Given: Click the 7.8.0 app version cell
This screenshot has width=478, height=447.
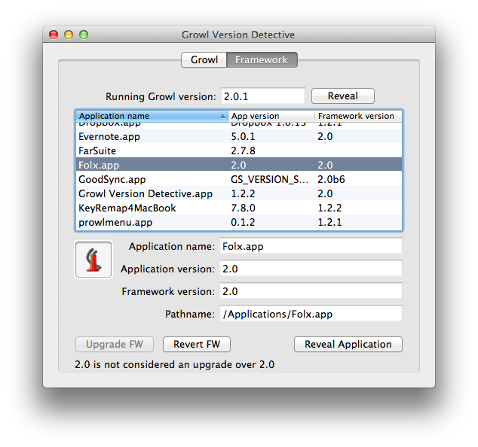Looking at the screenshot, I should click(x=243, y=208).
